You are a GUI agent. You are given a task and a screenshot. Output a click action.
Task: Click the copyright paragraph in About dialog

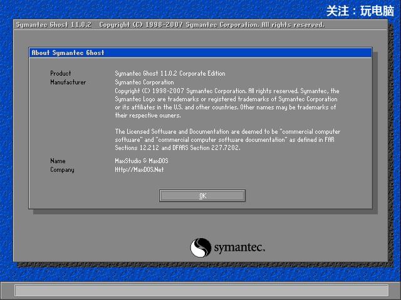tap(227, 103)
